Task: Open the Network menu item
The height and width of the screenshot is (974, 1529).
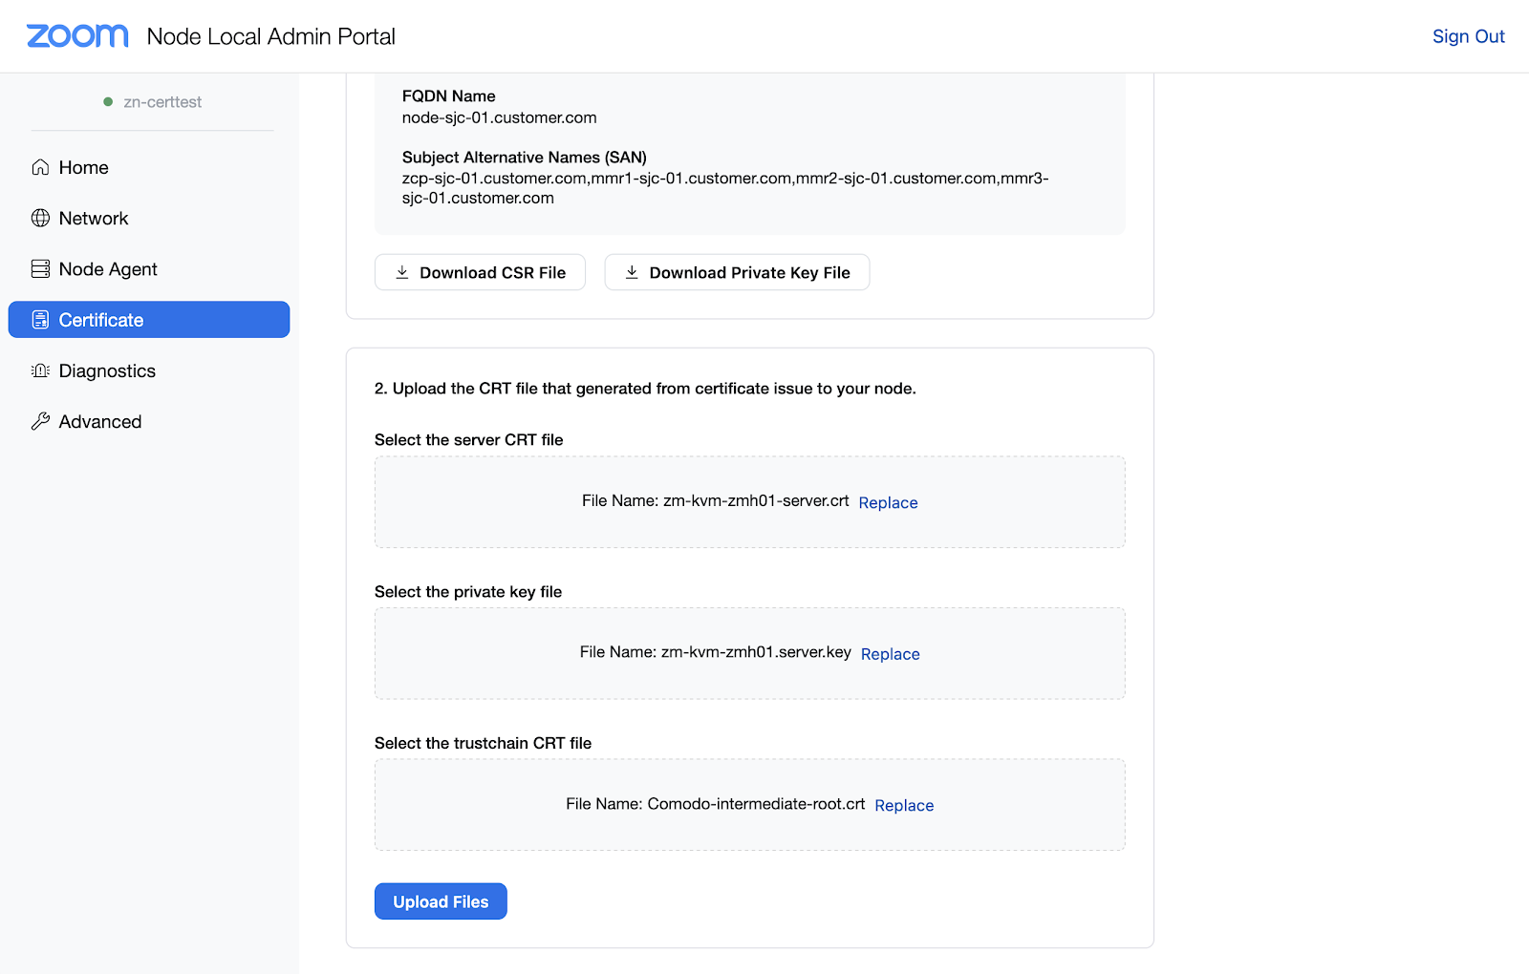Action: click(x=94, y=218)
